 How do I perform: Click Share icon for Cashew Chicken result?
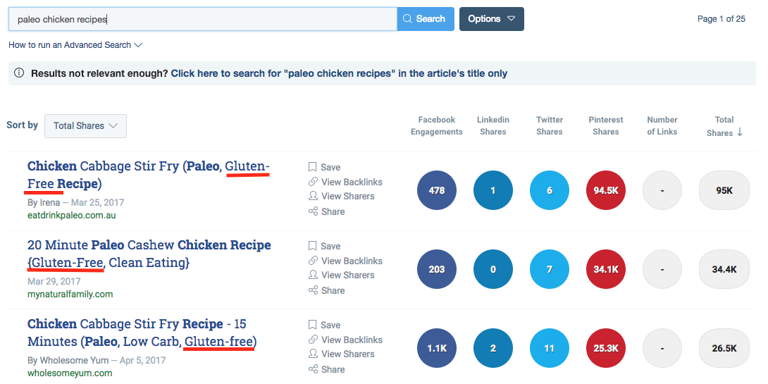coord(313,290)
